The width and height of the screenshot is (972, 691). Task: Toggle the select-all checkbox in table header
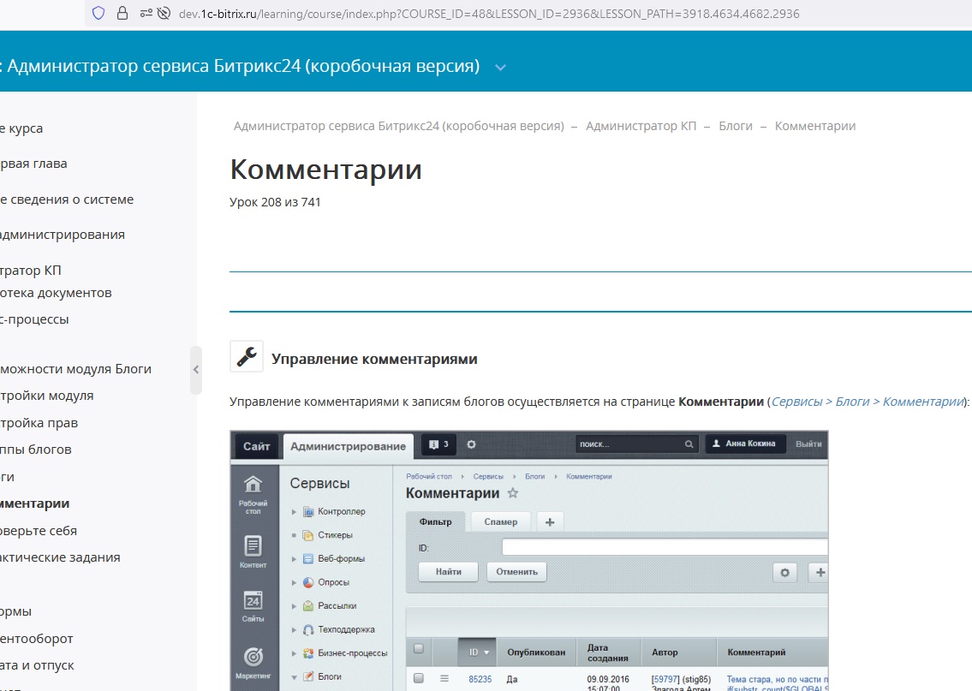coord(419,649)
